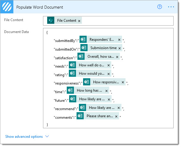
Task: Expand Show advanced options
Action: 24,137
